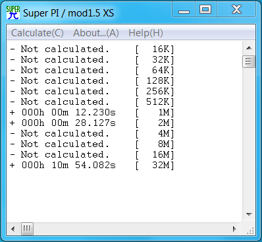Image resolution: width=262 pixels, height=242 pixels.
Task: Select the 128K Not calculated row
Action: 92,81
